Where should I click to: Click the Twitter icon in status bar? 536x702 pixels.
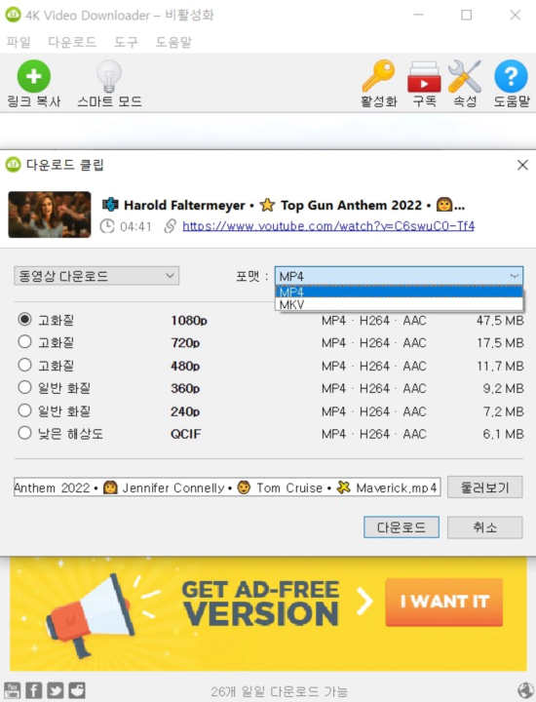tap(55, 690)
